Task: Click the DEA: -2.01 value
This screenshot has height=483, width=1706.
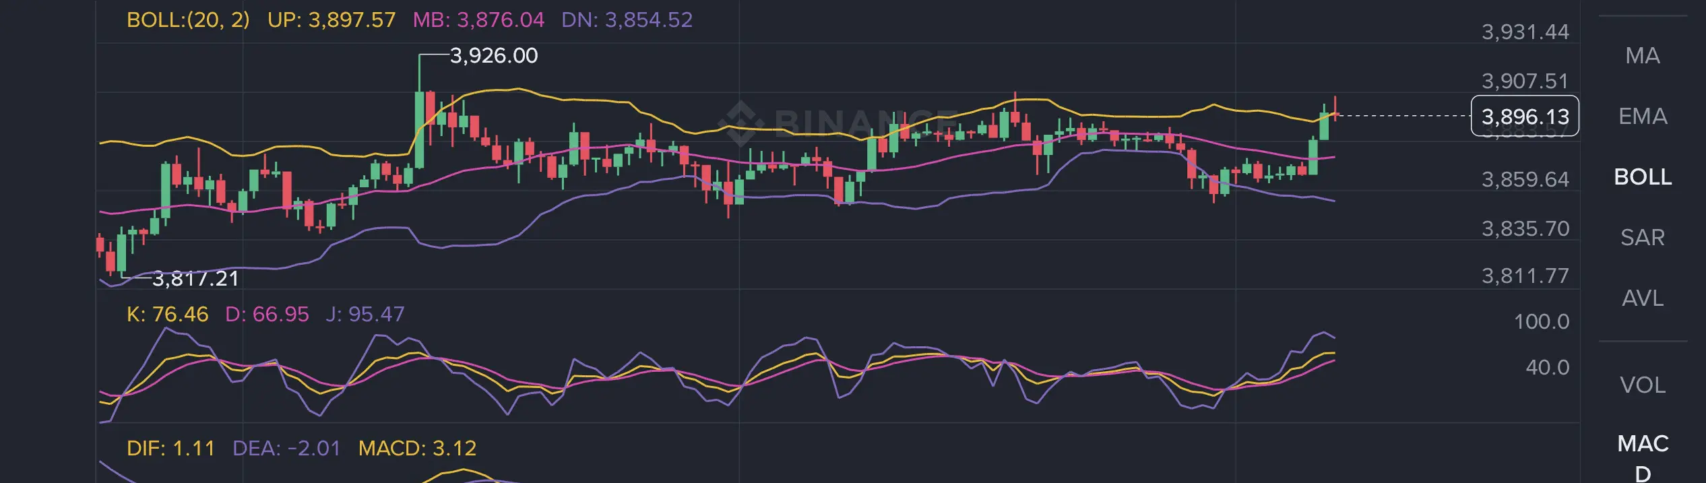Action: click(286, 448)
